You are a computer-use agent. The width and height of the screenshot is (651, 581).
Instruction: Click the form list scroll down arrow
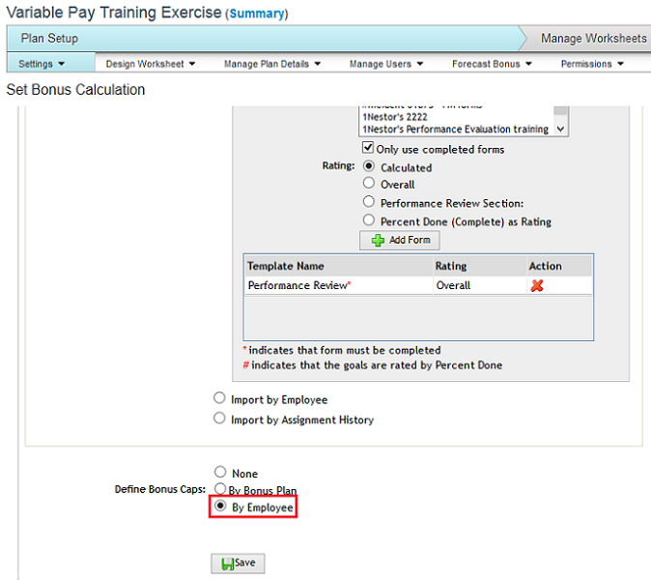(x=560, y=129)
